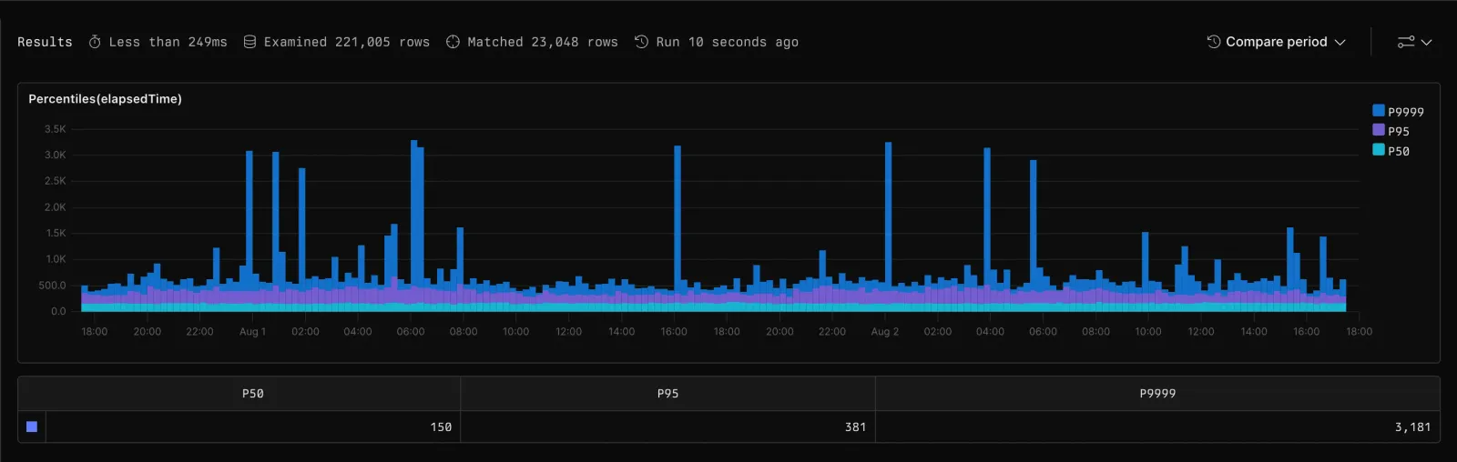Viewport: 1457px width, 462px height.
Task: Open the chart settings sliders icon
Action: point(1406,42)
